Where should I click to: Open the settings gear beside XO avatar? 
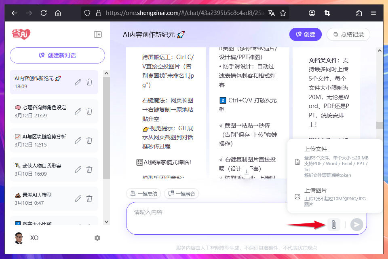pyautogui.click(x=97, y=238)
